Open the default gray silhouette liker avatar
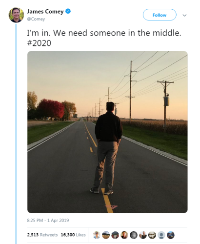 coord(161,235)
